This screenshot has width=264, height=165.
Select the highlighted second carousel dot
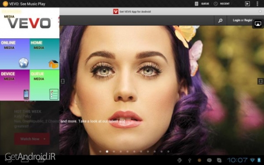click(x=107, y=151)
